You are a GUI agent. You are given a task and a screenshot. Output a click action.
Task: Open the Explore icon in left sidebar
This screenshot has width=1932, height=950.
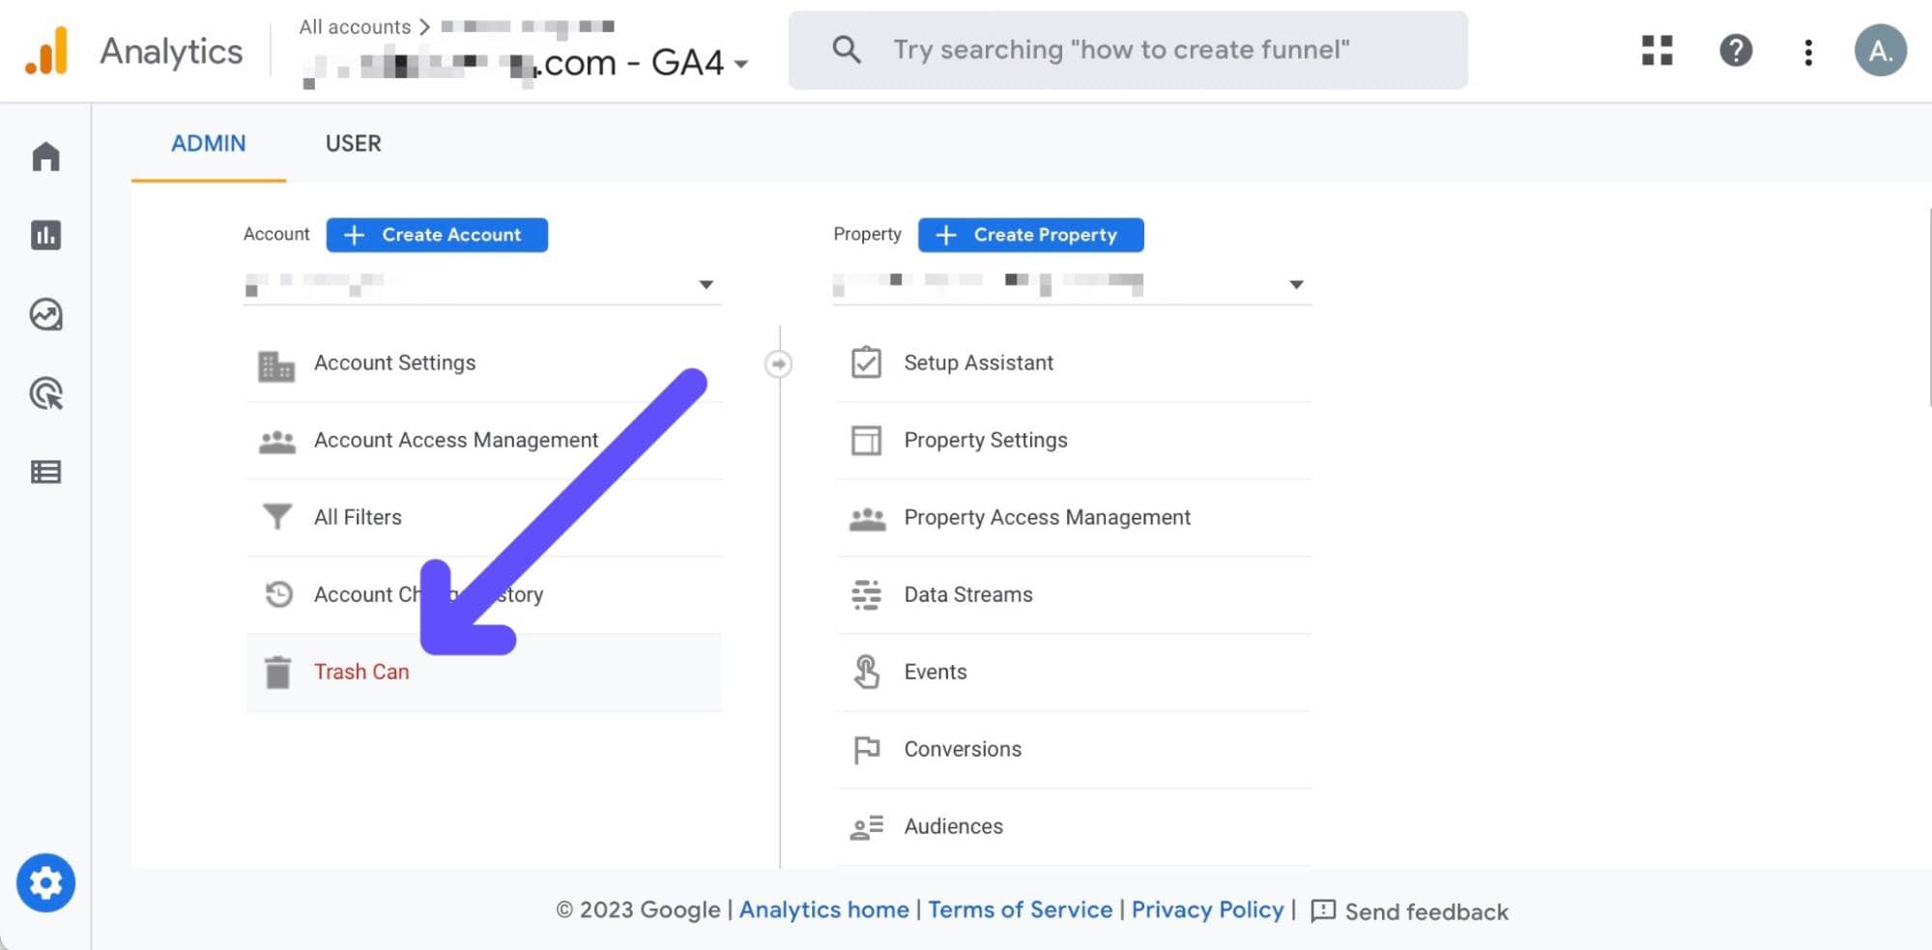click(x=45, y=315)
